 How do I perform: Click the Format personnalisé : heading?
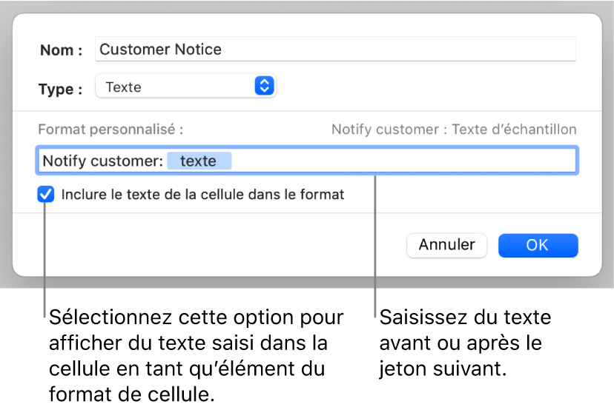tap(110, 129)
